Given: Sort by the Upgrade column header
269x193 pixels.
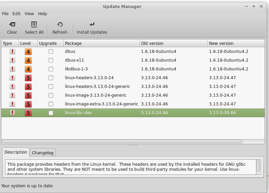Looking at the screenshot, I should [51, 43].
